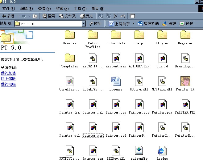Select the Painter.pcs file icon
The height and width of the screenshot is (168, 203).
[x=139, y=104]
